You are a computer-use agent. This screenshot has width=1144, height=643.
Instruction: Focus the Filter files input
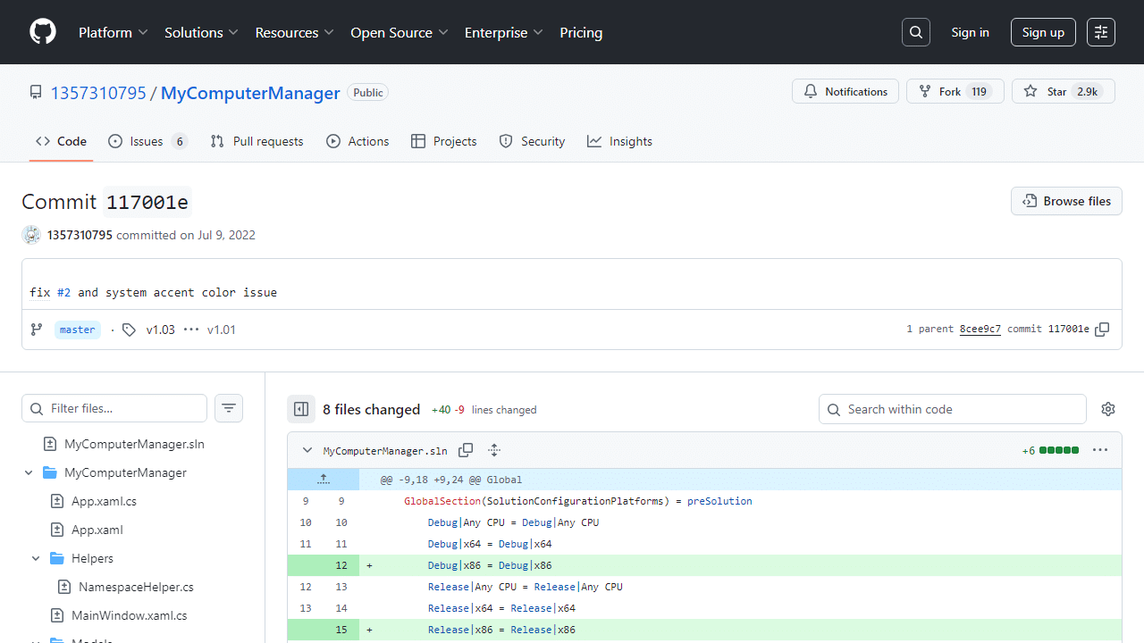(x=114, y=408)
